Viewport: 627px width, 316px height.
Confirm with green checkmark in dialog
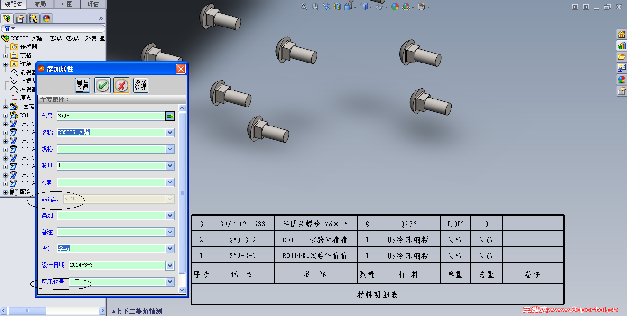click(102, 85)
